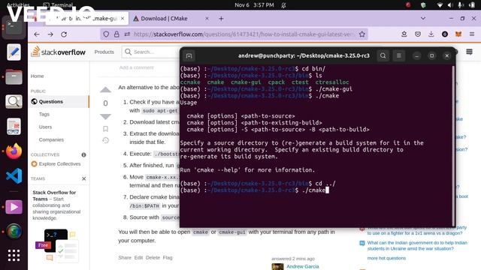The height and width of the screenshot is (270, 481).
Task: Bookmark this page with the star icon
Action: coord(362,34)
